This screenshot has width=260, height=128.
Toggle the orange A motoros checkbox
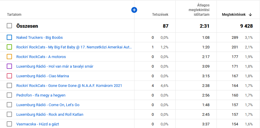pos(9,57)
